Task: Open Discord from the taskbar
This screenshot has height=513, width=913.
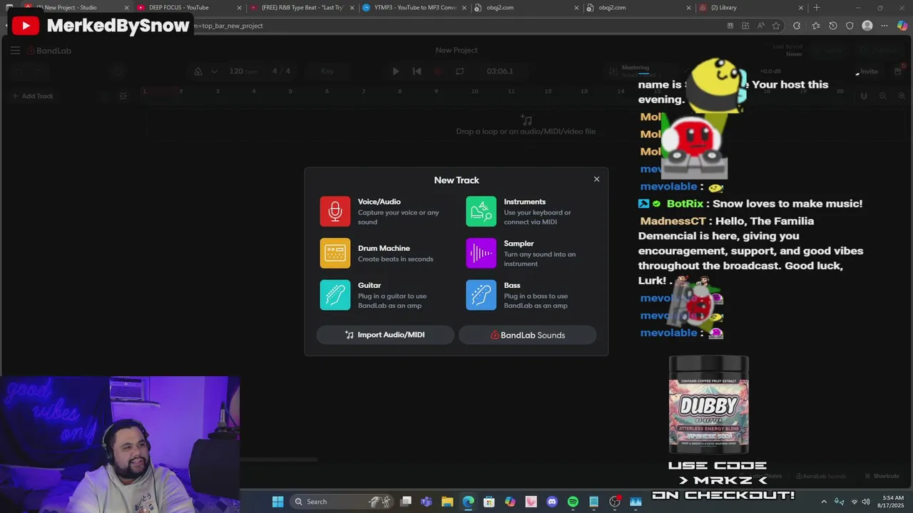Action: tap(551, 502)
